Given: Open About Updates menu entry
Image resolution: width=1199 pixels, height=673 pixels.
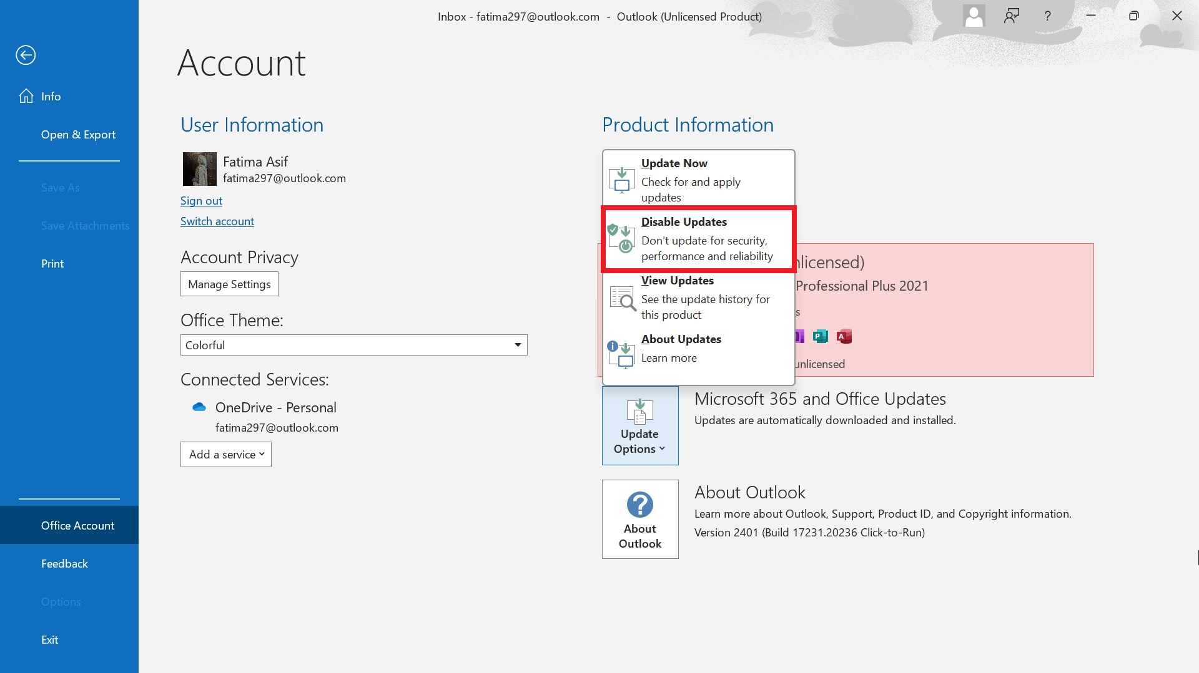Looking at the screenshot, I should coord(698,349).
